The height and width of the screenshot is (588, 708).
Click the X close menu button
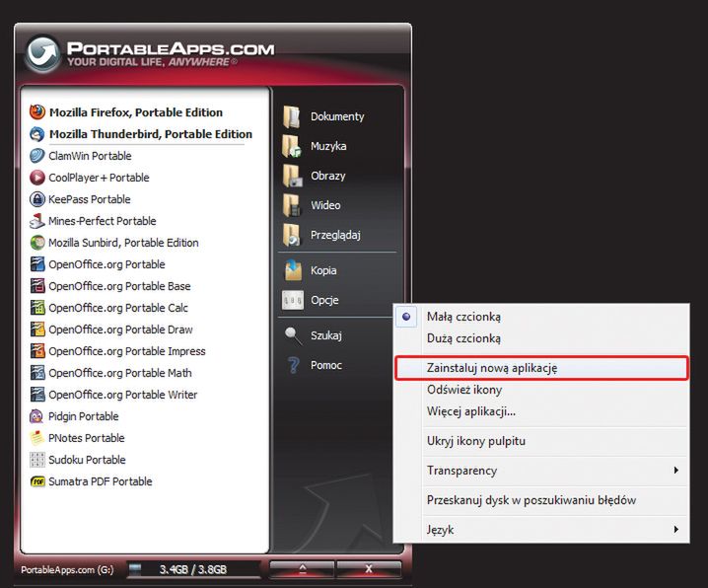click(369, 568)
